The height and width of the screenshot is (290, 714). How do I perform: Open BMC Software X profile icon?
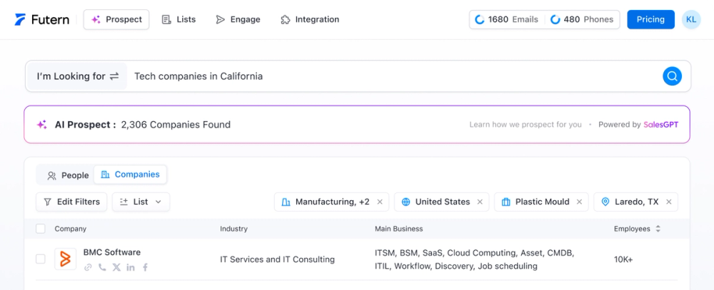[x=116, y=267]
